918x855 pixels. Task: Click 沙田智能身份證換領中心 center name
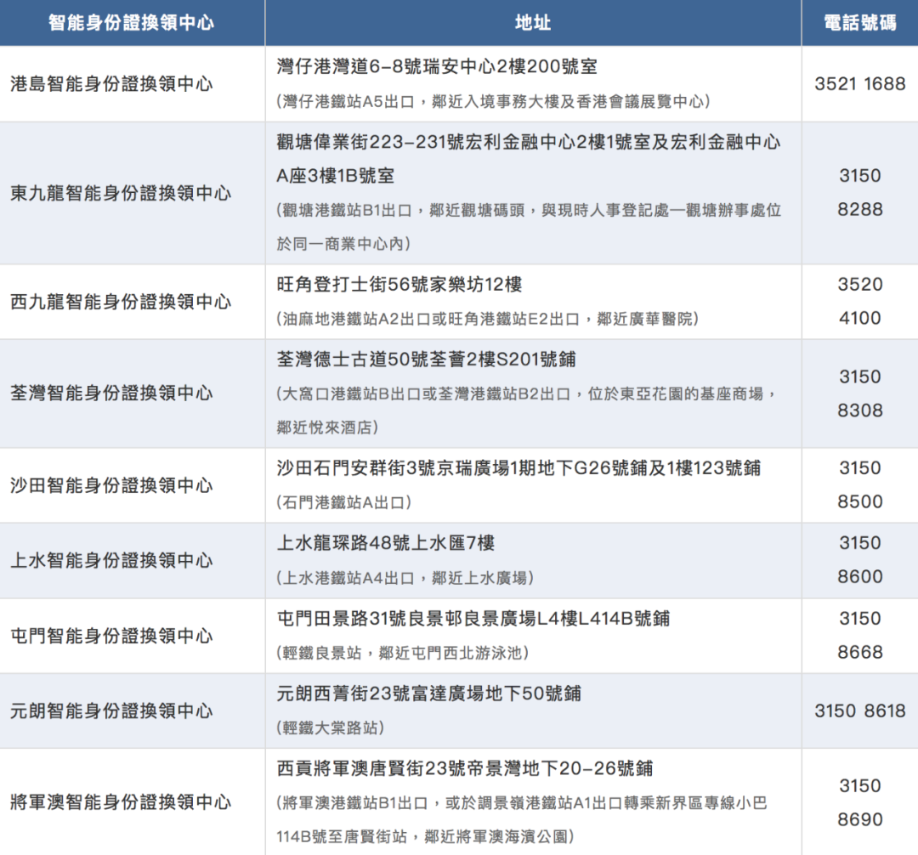(111, 485)
